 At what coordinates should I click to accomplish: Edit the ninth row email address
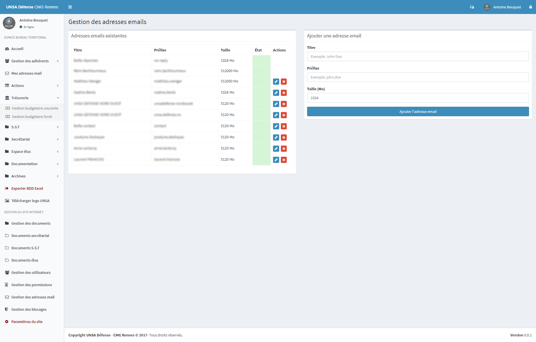pos(276,149)
